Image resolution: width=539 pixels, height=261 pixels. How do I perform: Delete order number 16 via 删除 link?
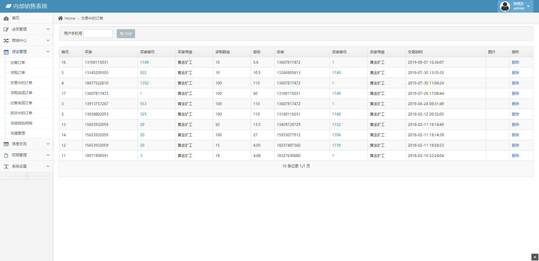point(515,62)
